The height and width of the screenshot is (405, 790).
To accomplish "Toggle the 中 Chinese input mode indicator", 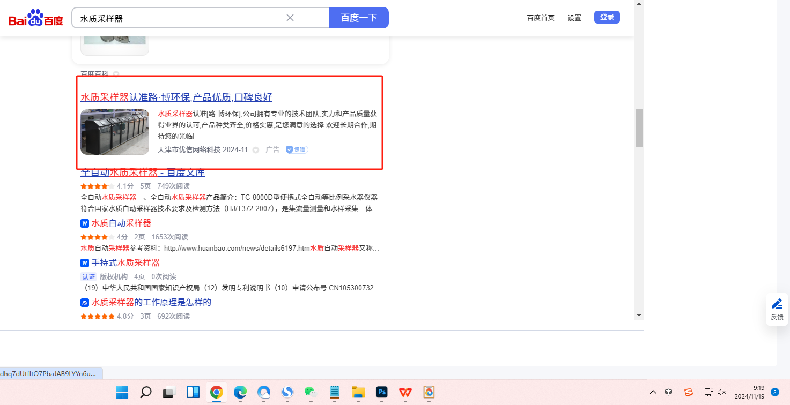I will (668, 392).
